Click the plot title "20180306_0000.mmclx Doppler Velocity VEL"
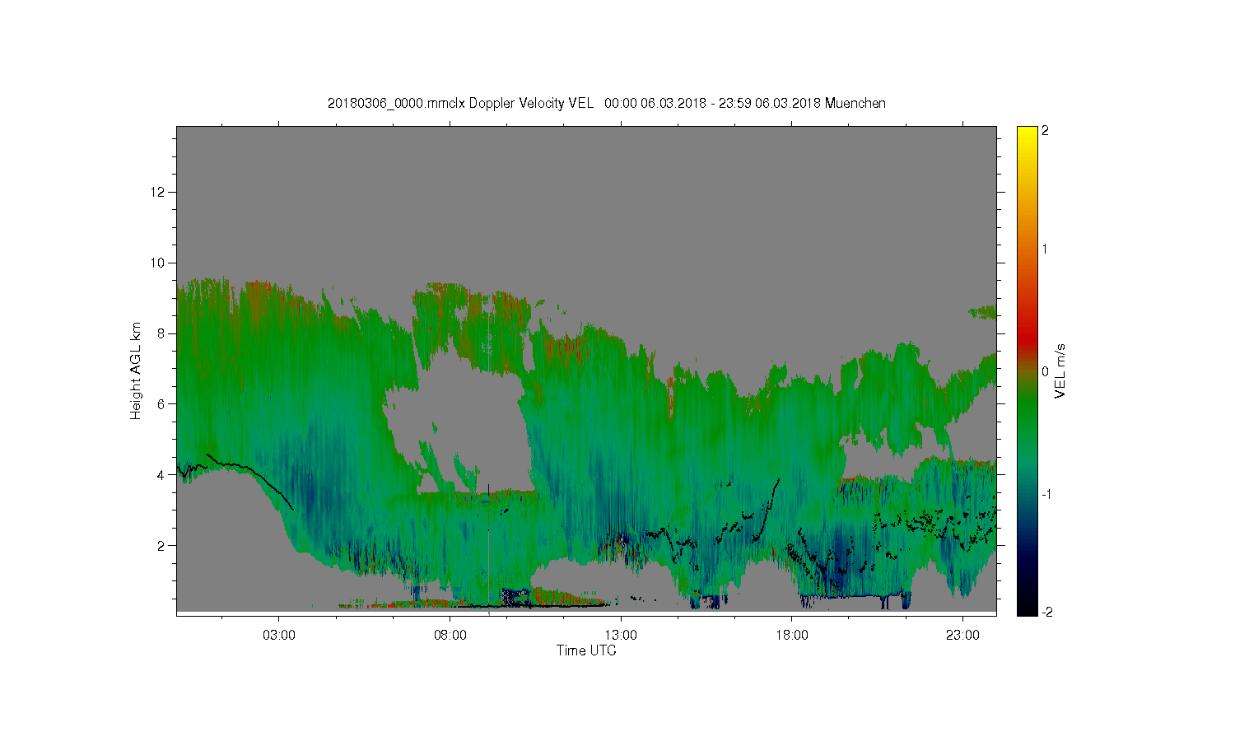 pyautogui.click(x=460, y=104)
